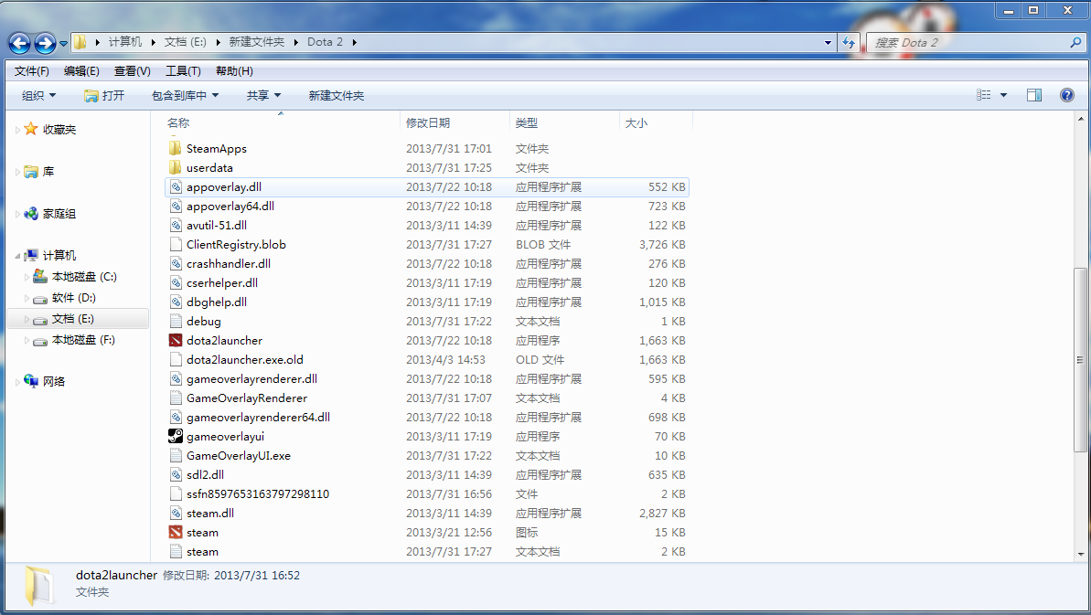Viewport: 1091px width, 615px height.
Task: Open the 文件(F) menu
Action: (31, 71)
